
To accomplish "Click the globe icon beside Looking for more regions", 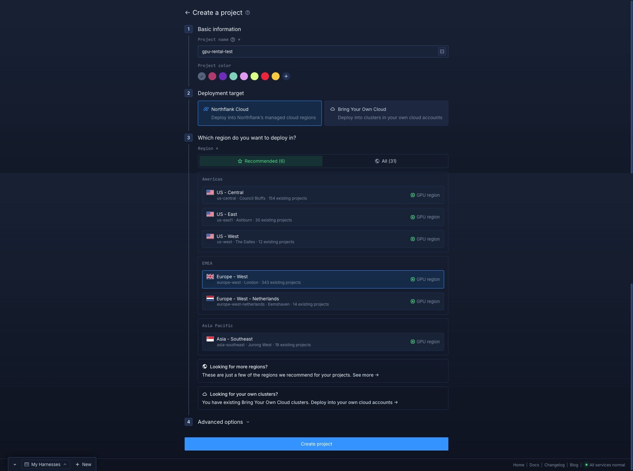I will tap(205, 366).
